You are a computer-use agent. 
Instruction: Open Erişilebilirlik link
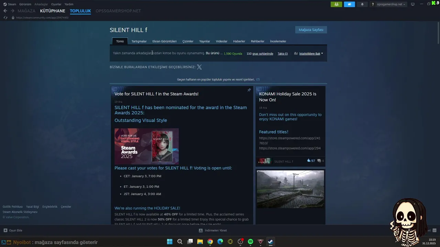[50, 207]
